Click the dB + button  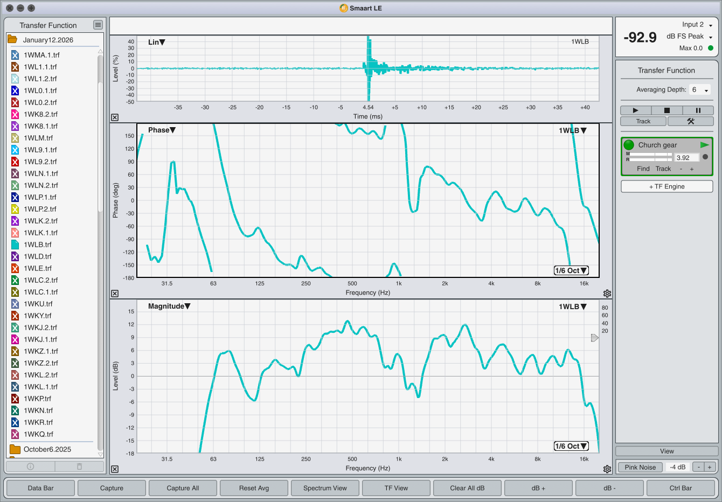pyautogui.click(x=539, y=488)
